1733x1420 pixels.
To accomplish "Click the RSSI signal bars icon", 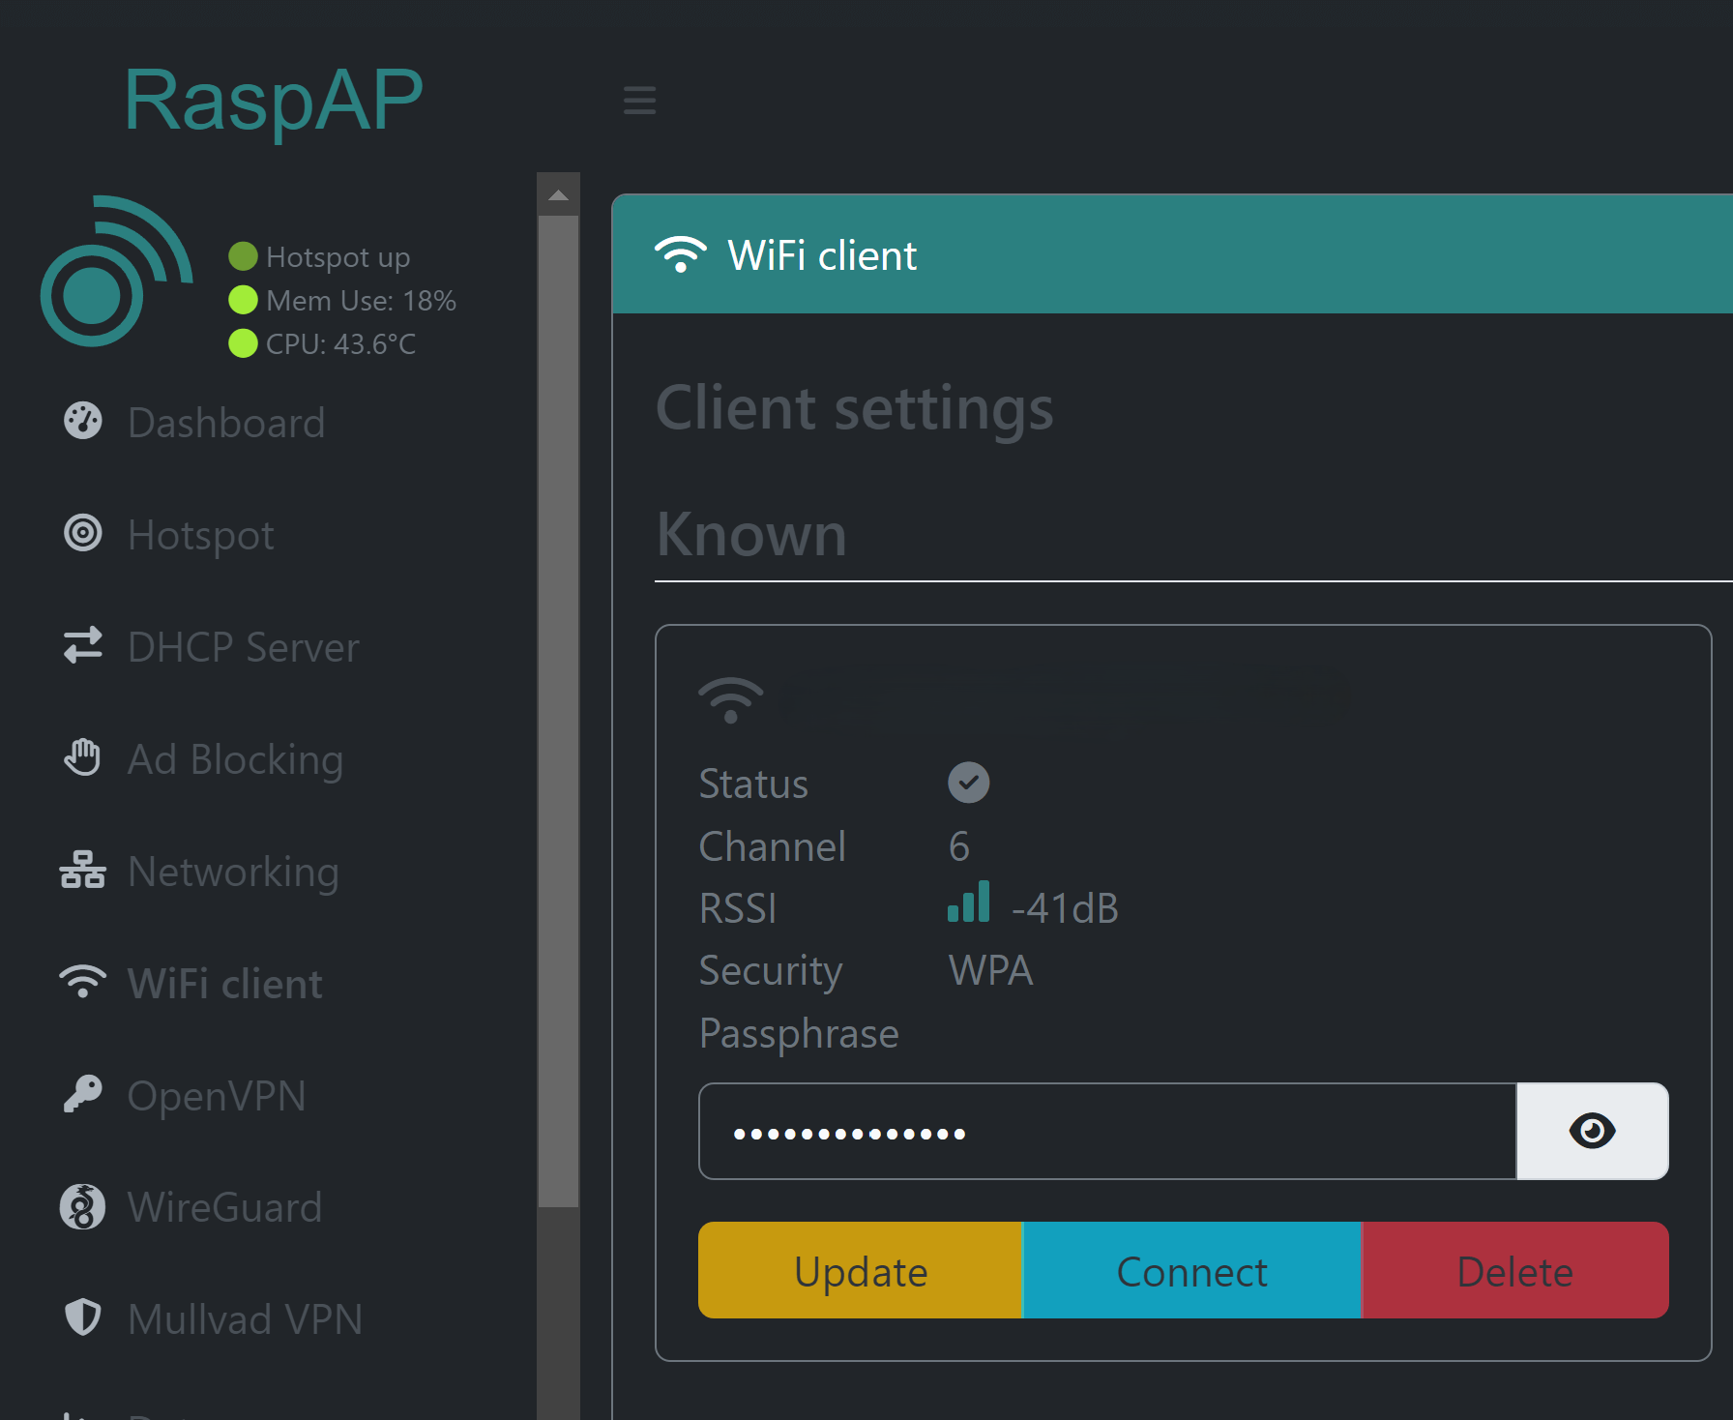I will tap(969, 901).
